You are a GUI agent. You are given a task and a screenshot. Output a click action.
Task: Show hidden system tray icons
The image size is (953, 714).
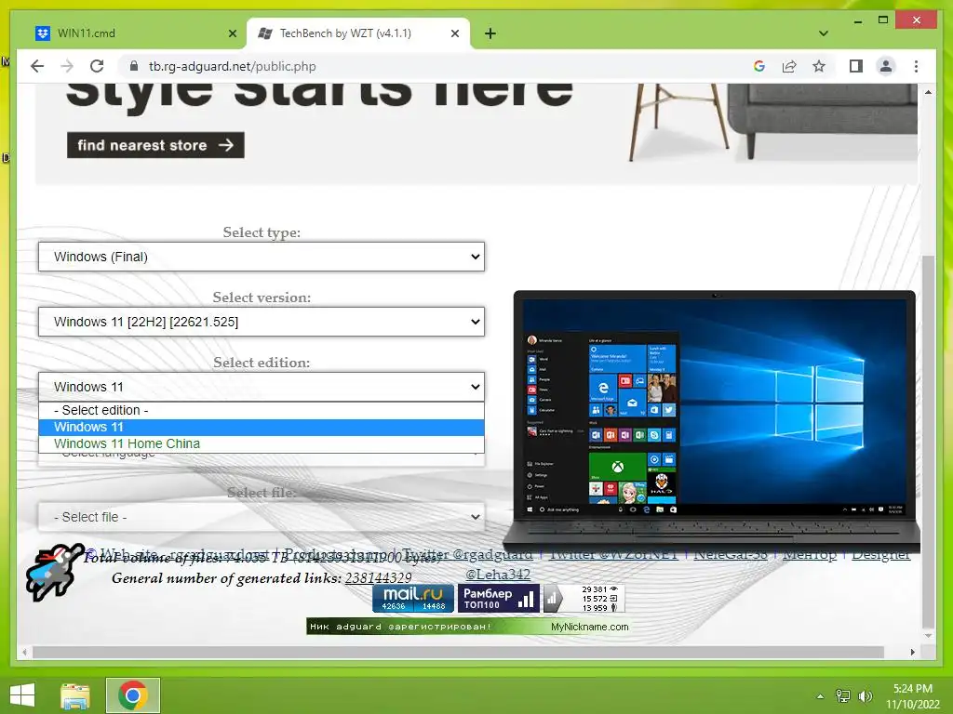(x=820, y=696)
